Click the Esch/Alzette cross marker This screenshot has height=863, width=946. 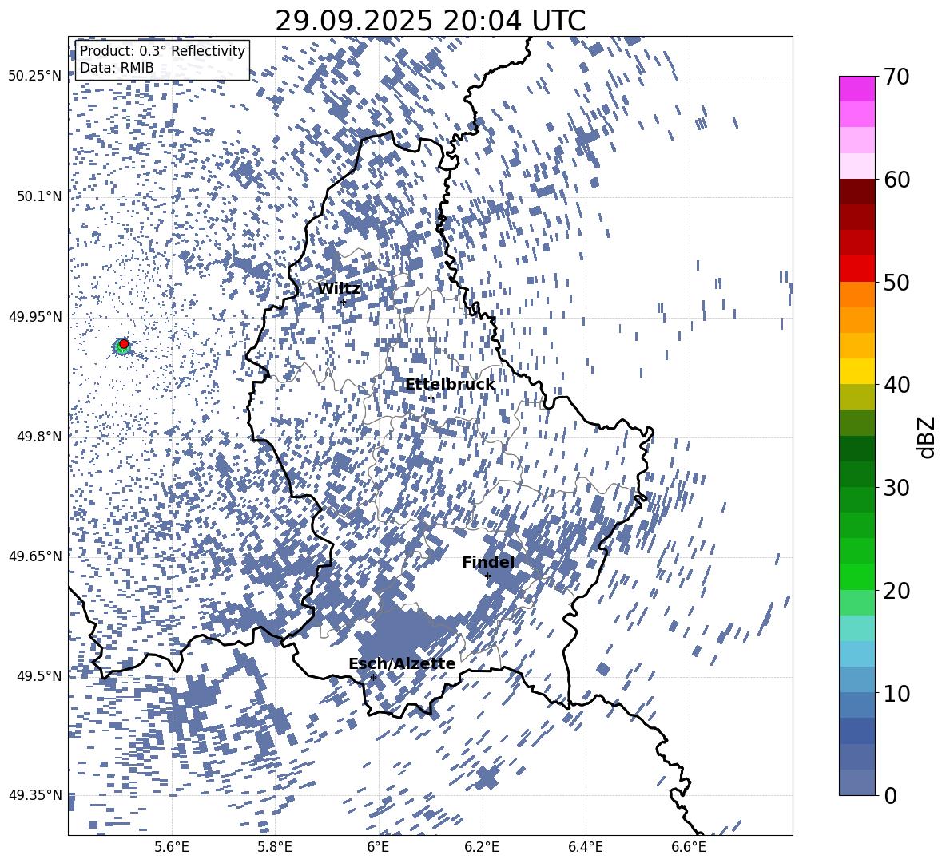[x=373, y=677]
